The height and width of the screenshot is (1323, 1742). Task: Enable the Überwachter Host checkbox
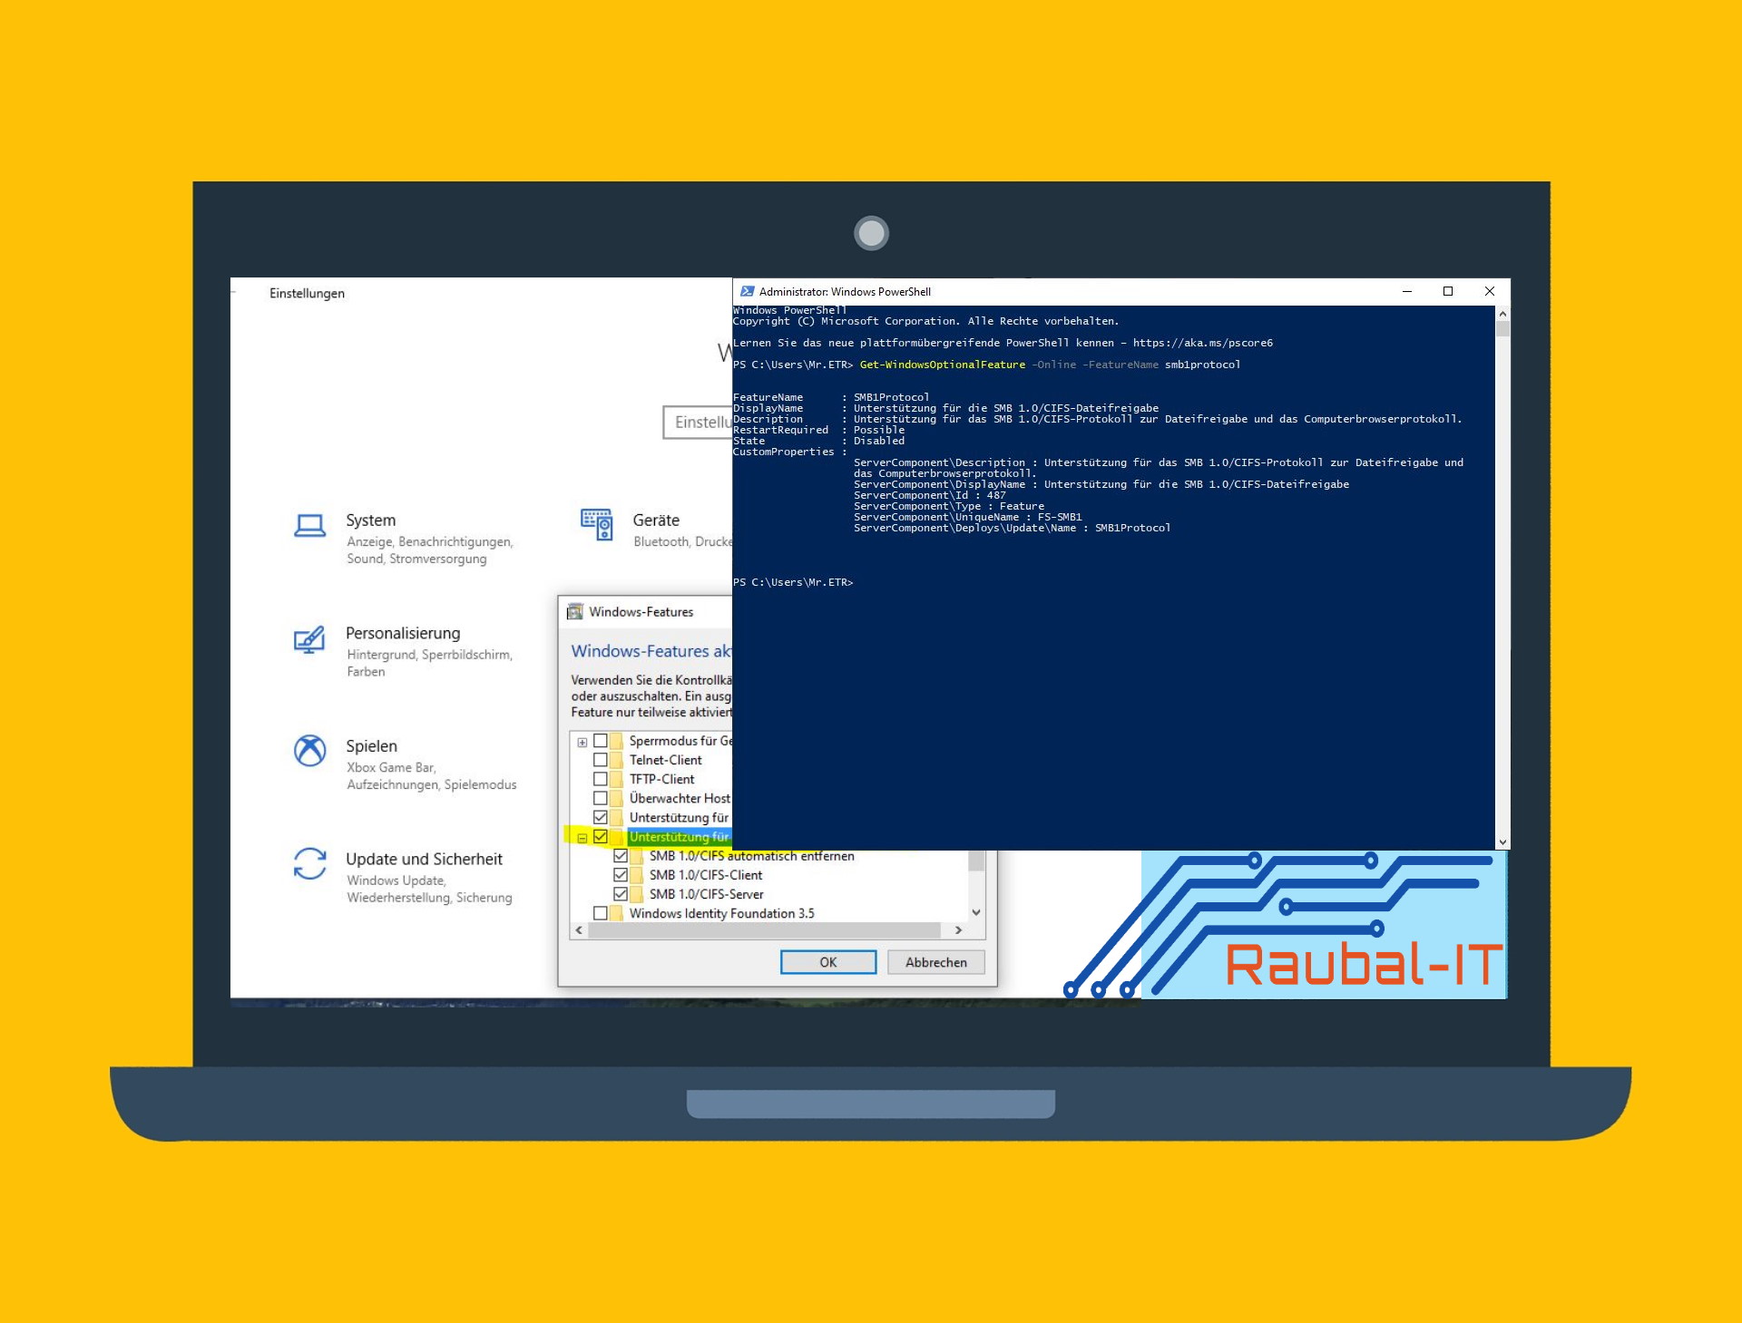click(x=601, y=798)
